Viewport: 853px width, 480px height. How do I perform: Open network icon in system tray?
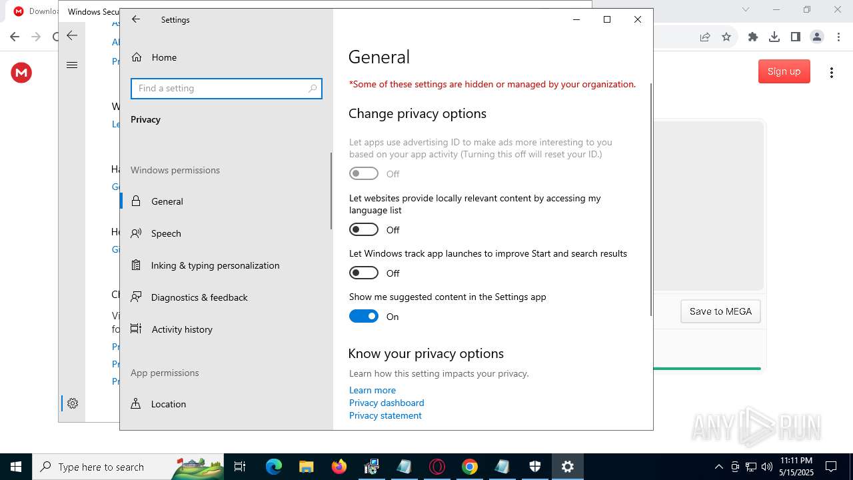coord(751,467)
